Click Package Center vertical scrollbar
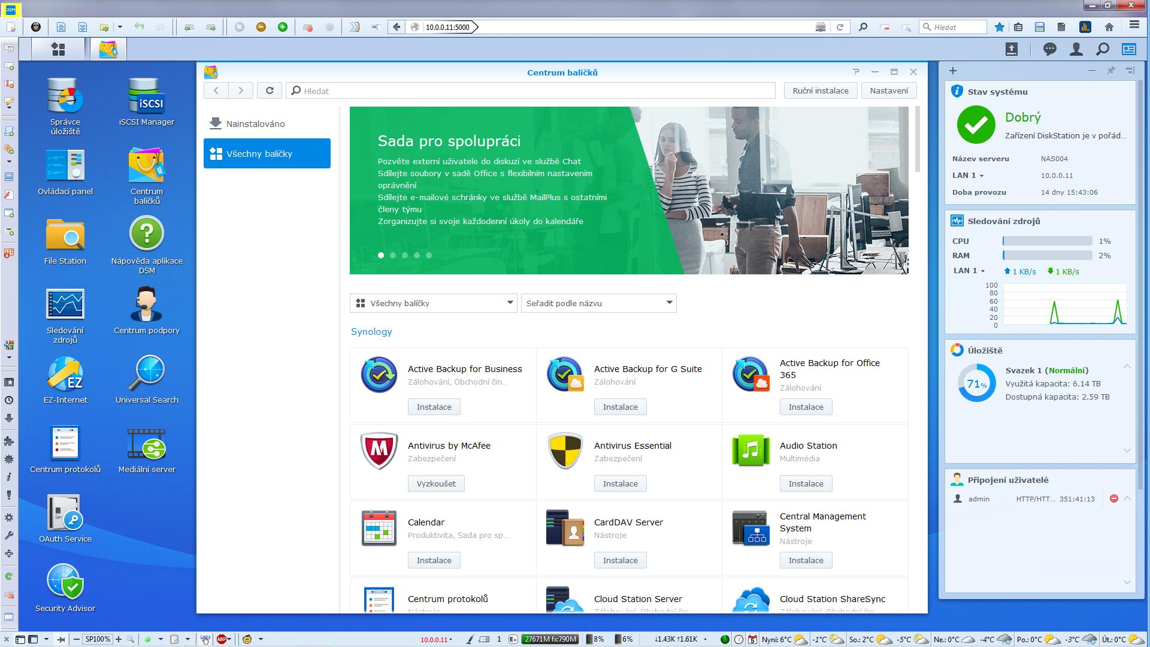Screen dimensions: 1150x647 click(918, 139)
